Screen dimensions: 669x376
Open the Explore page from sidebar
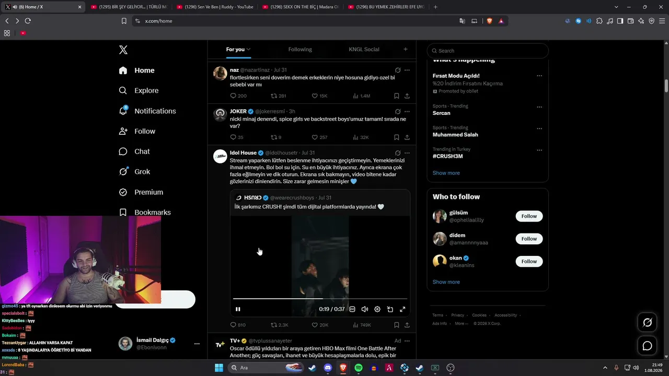click(139, 90)
